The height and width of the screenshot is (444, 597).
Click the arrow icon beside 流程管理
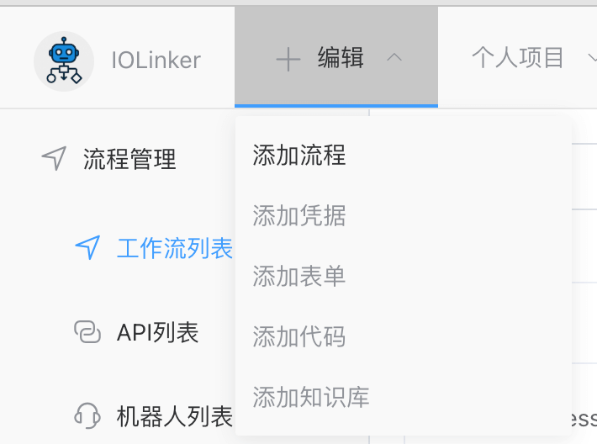(x=54, y=158)
